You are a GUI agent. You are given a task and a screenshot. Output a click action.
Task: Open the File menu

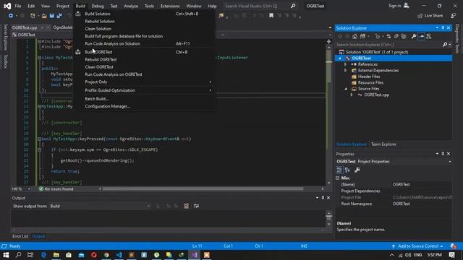[18, 6]
